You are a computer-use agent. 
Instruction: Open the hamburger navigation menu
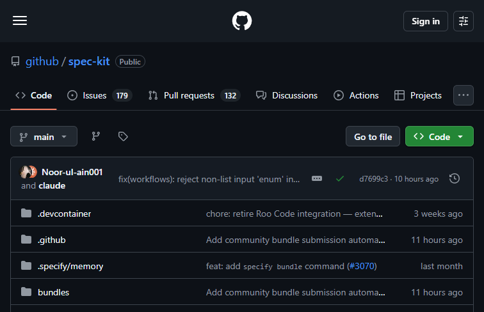coord(20,20)
